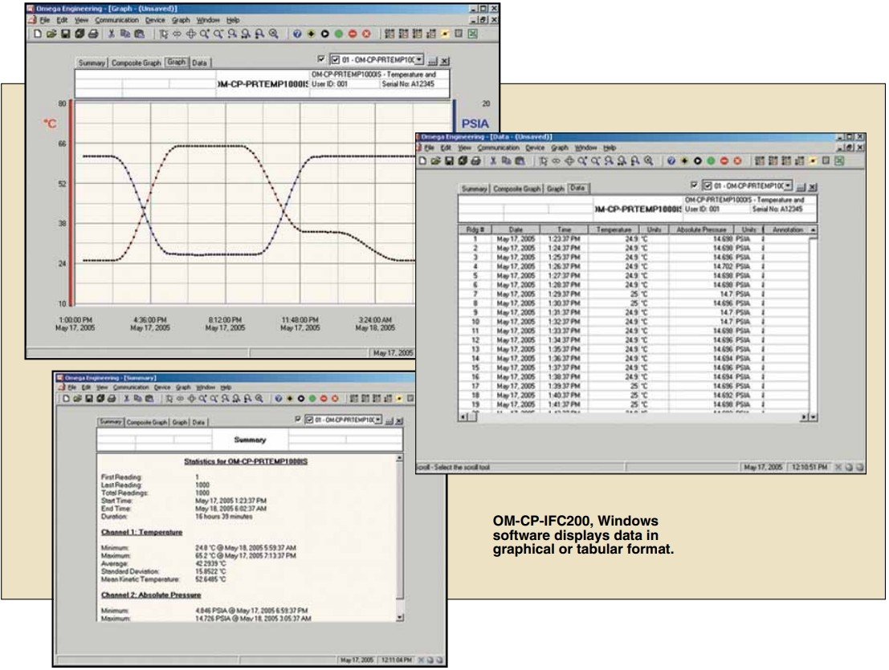
Task: Click Absolute Pressure column header in Data table
Action: [701, 230]
